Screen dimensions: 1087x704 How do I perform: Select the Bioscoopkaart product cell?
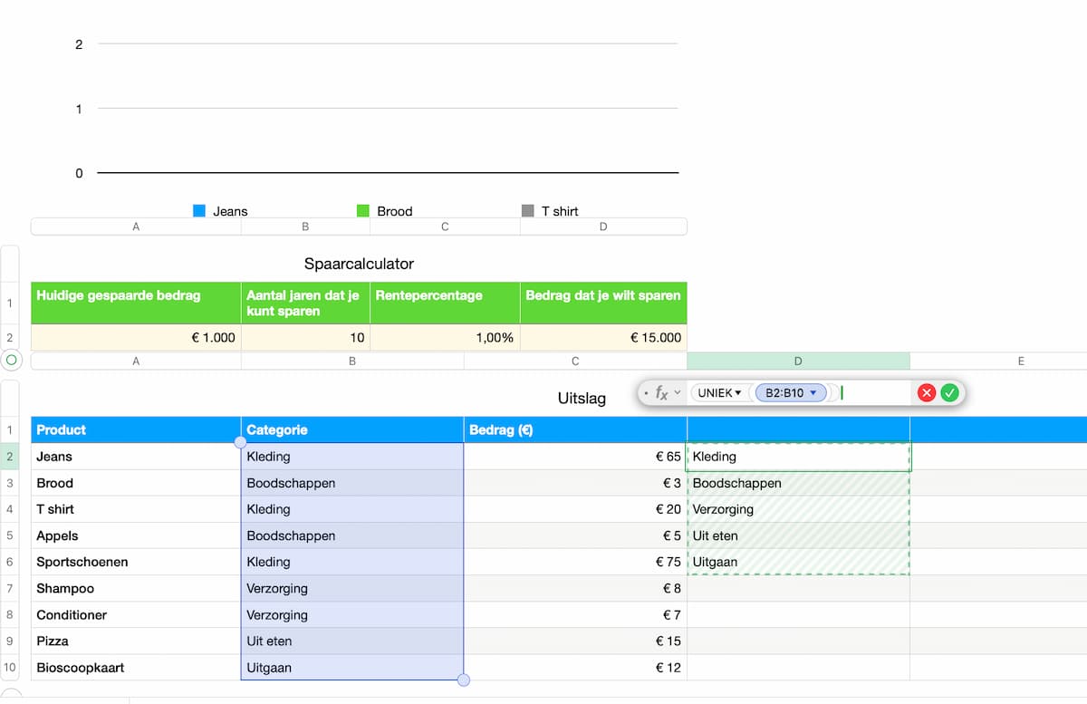tap(136, 668)
